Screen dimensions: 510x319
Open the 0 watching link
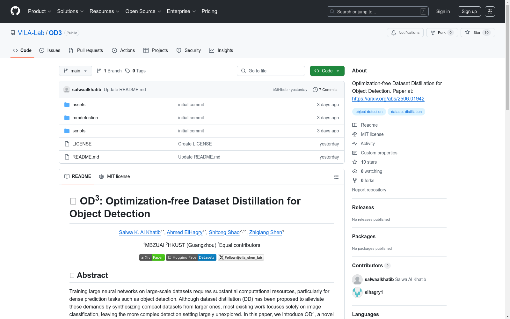[367, 171]
